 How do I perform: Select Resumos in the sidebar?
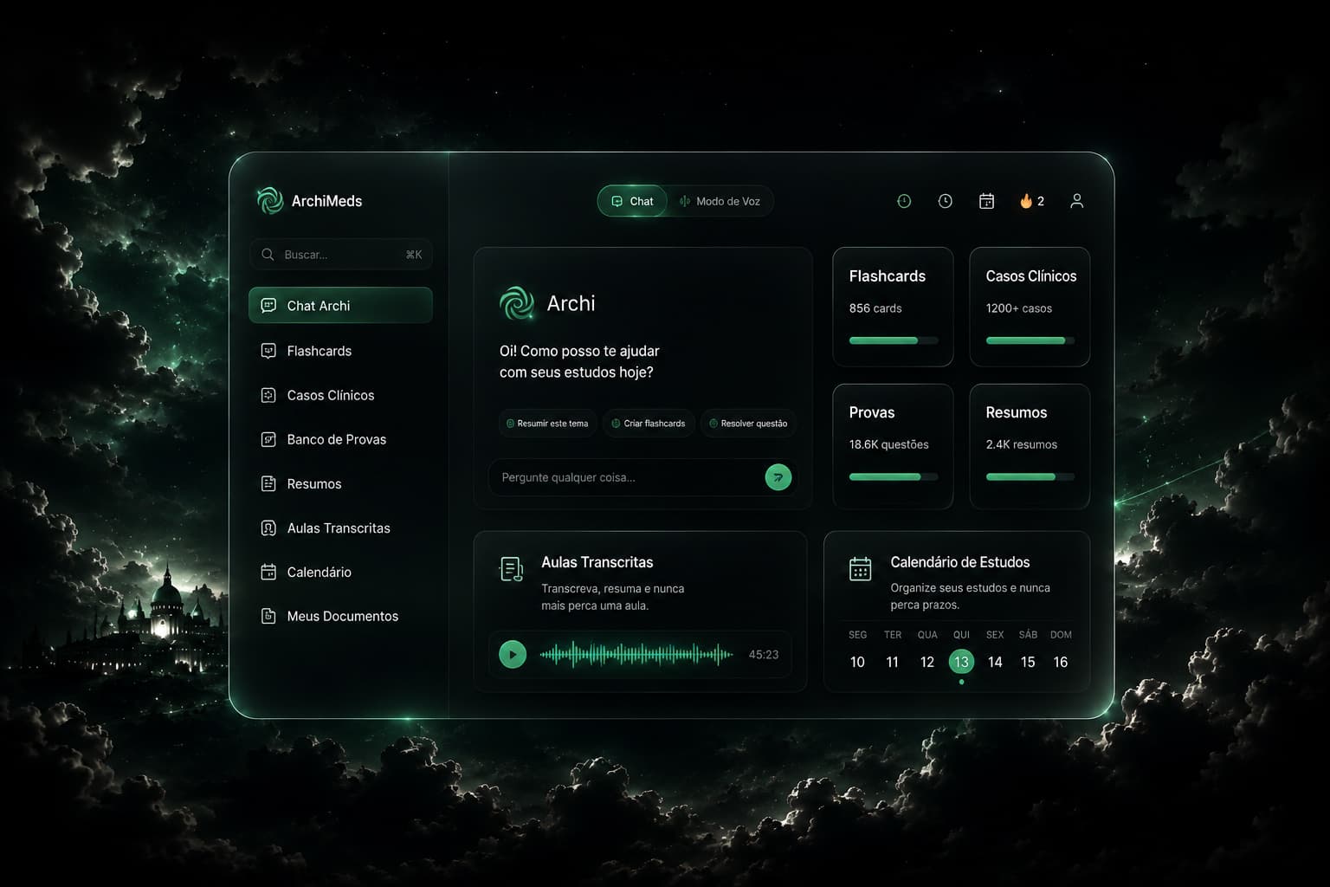[x=340, y=483]
